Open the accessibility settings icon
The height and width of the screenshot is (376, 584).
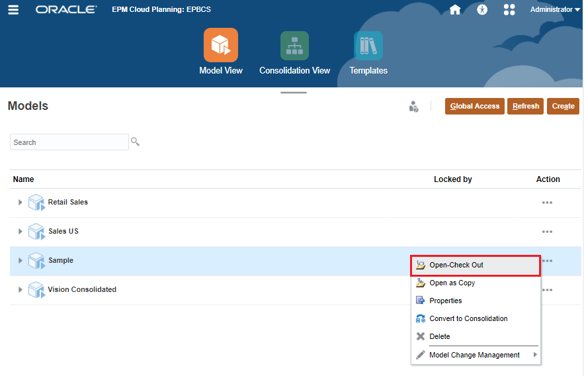pyautogui.click(x=482, y=9)
